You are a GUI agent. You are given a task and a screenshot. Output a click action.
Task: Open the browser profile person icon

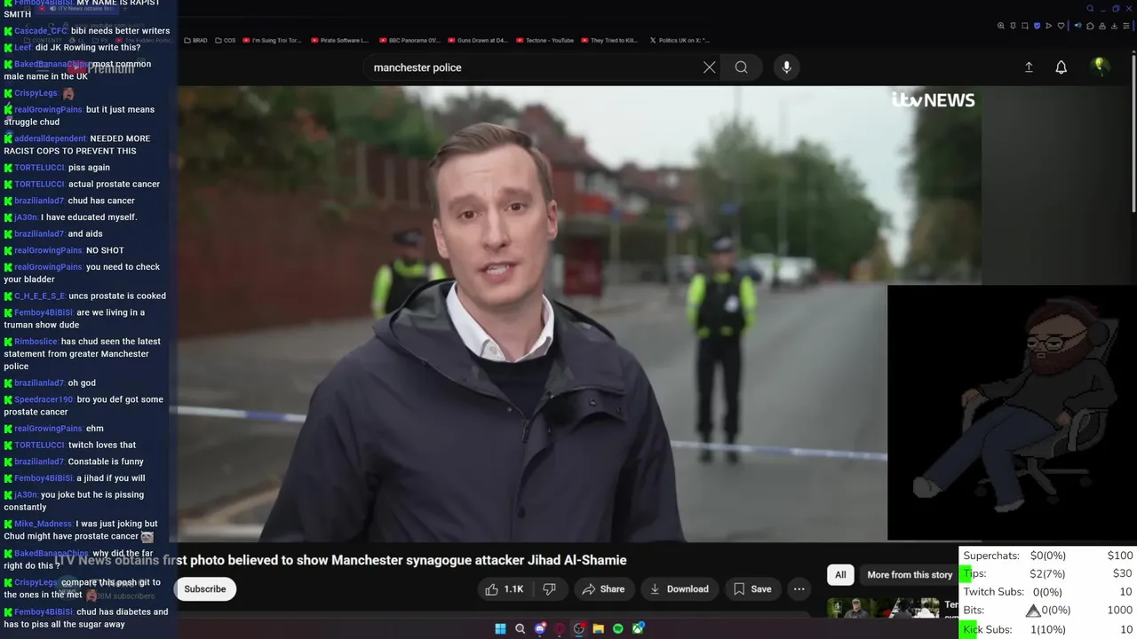tap(1102, 26)
